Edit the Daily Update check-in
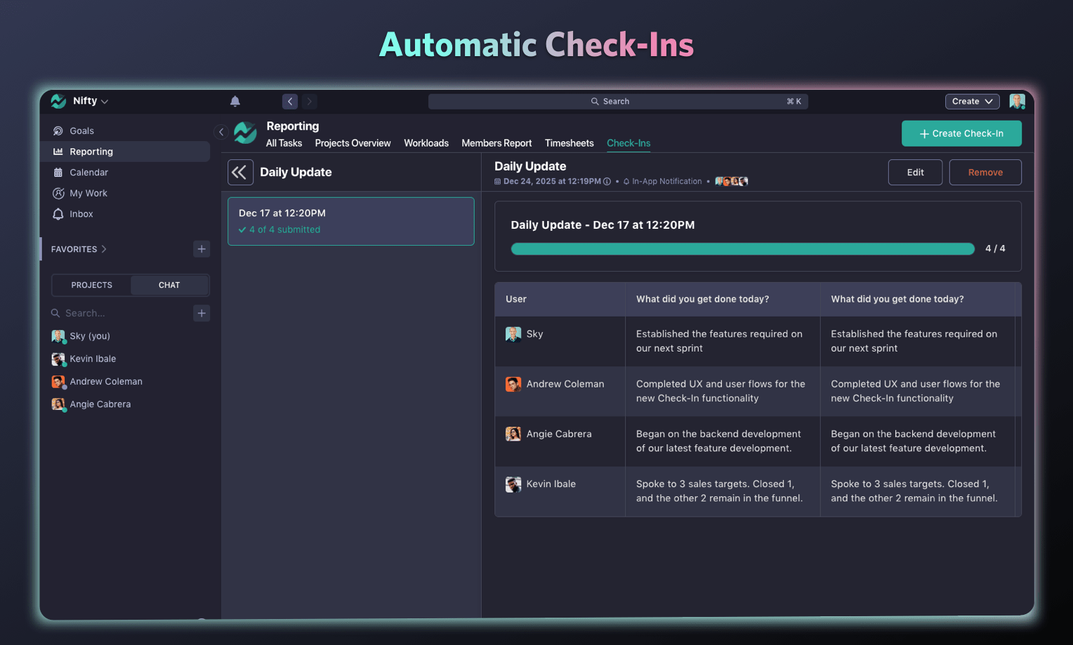The image size is (1073, 645). pos(915,172)
